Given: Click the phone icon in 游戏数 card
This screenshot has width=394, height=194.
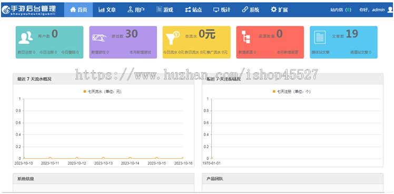Looking at the screenshot, I should tap(99, 38).
